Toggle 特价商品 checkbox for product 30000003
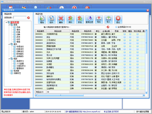Image resolution: width=152 pixels, height=114 pixels. pyautogui.click(x=138, y=40)
